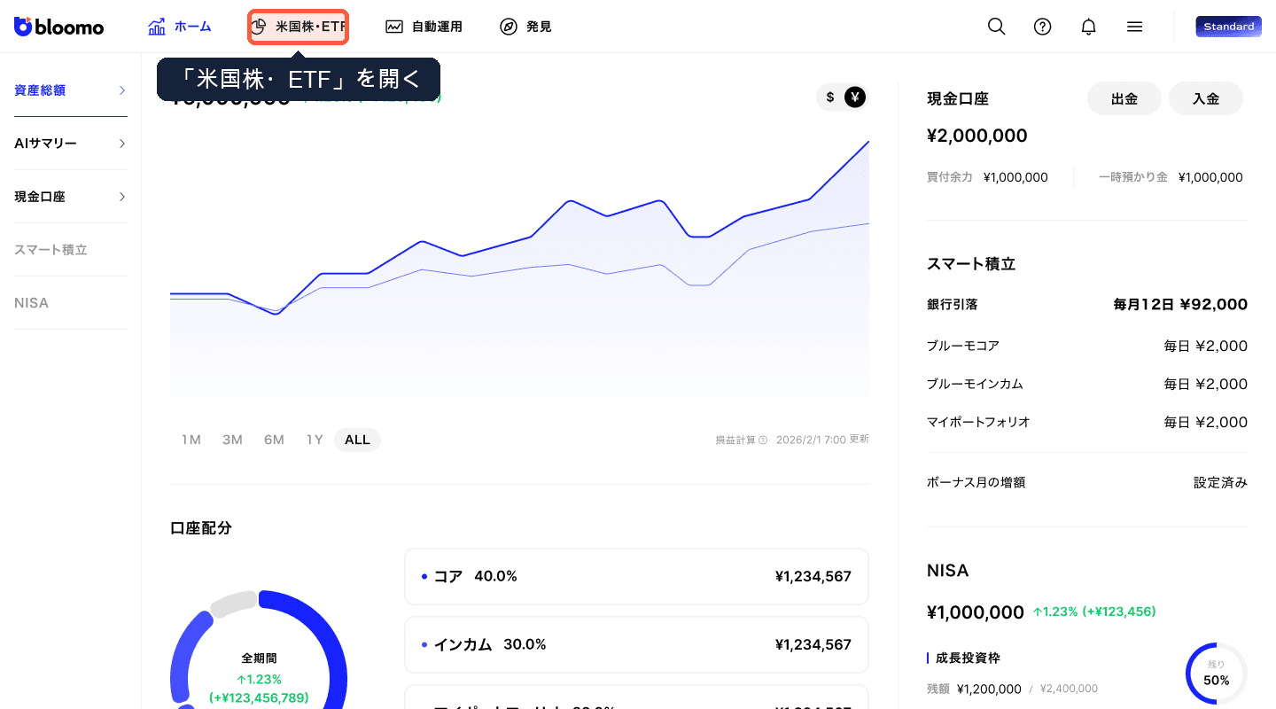This screenshot has width=1276, height=709.
Task: Select 現金口座 in the sidebar
Action: [x=71, y=197]
